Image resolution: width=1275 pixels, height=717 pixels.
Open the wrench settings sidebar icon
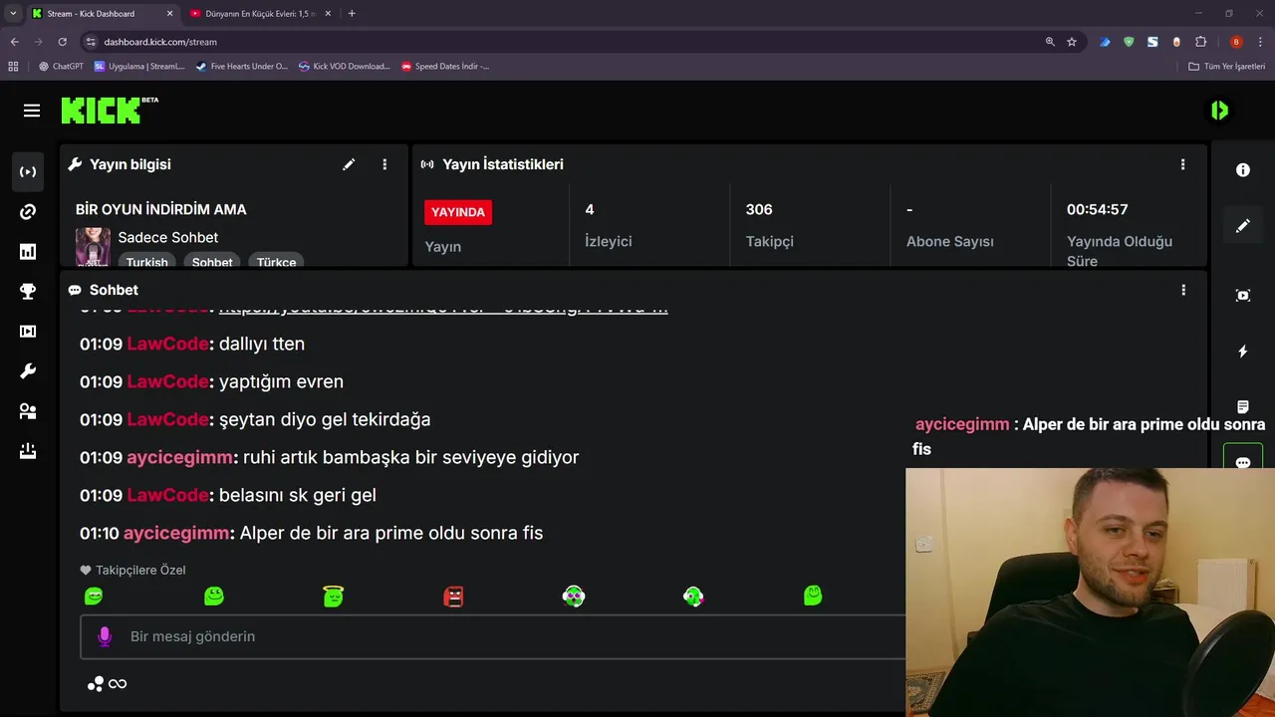click(28, 371)
